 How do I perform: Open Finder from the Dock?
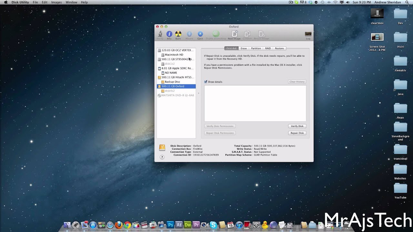(67, 225)
